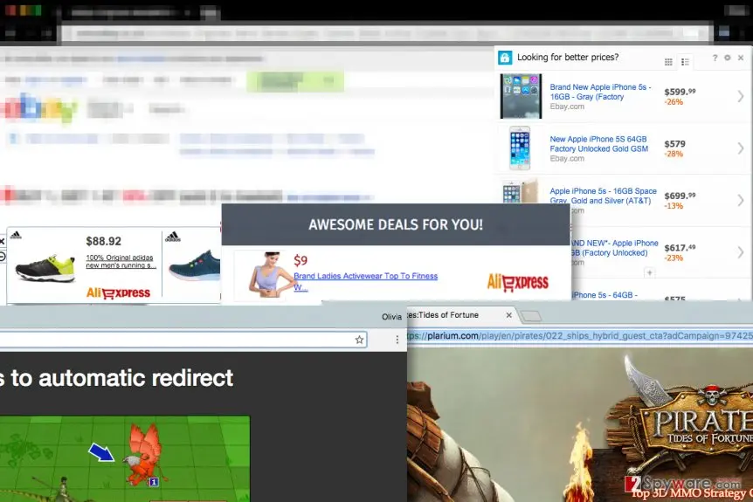Click the black and yellow adidas shoe image
Viewport: 753px width, 502px height.
(x=45, y=267)
